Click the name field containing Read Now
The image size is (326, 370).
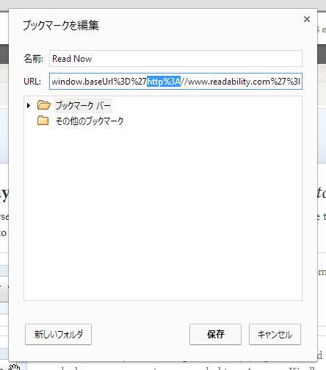(x=175, y=59)
